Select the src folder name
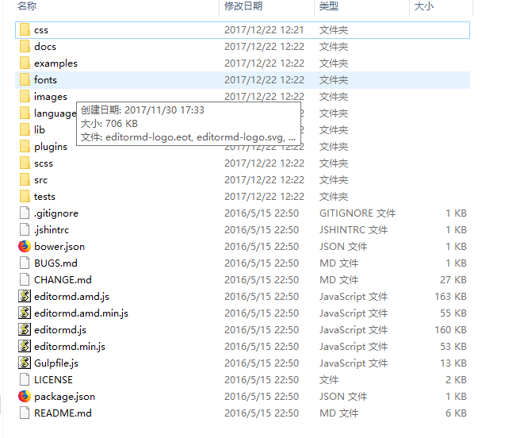This screenshot has height=438, width=524. point(40,180)
